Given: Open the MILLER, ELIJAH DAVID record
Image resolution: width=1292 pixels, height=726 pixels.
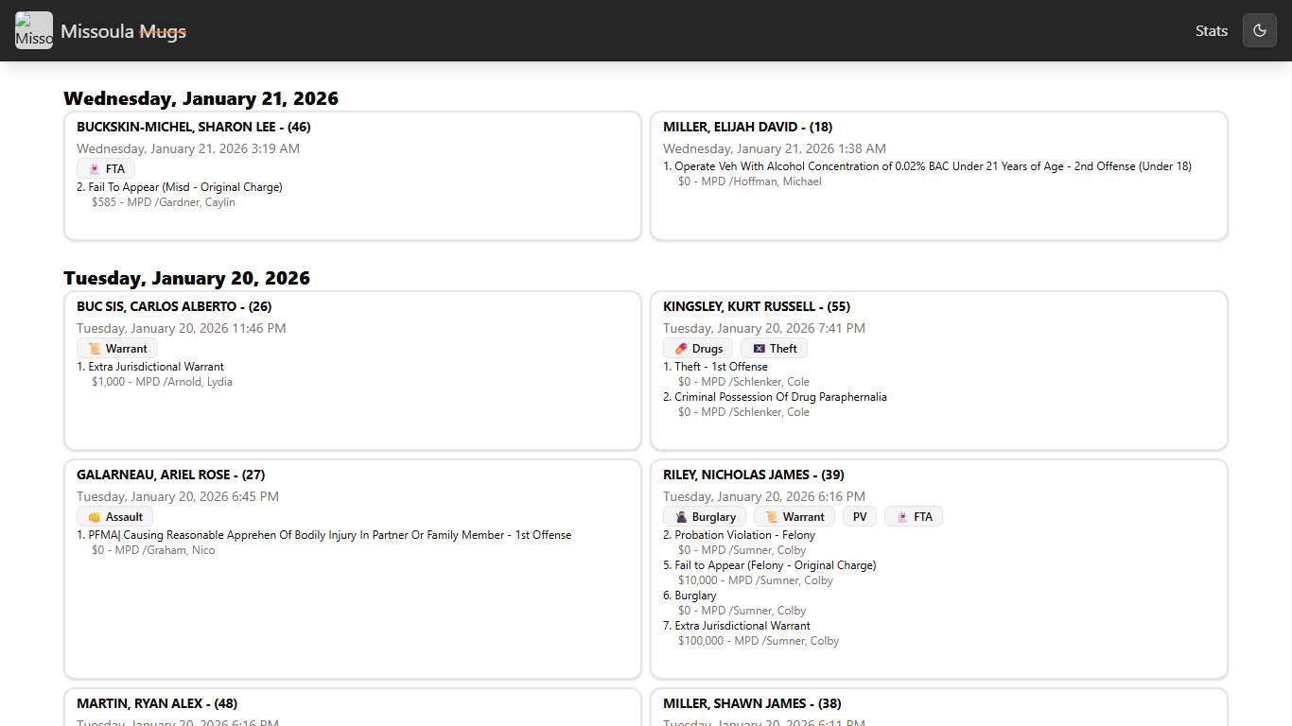Looking at the screenshot, I should [x=747, y=127].
